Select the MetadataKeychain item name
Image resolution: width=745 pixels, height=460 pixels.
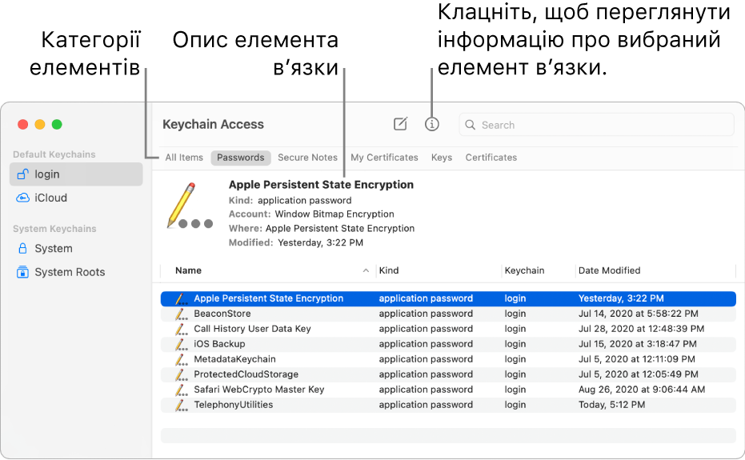pos(234,359)
